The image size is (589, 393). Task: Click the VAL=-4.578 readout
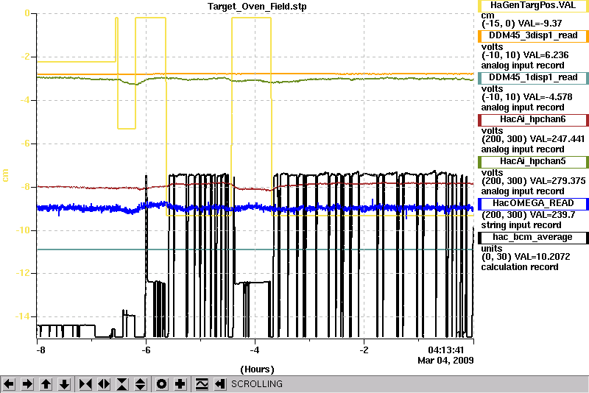tap(548, 97)
